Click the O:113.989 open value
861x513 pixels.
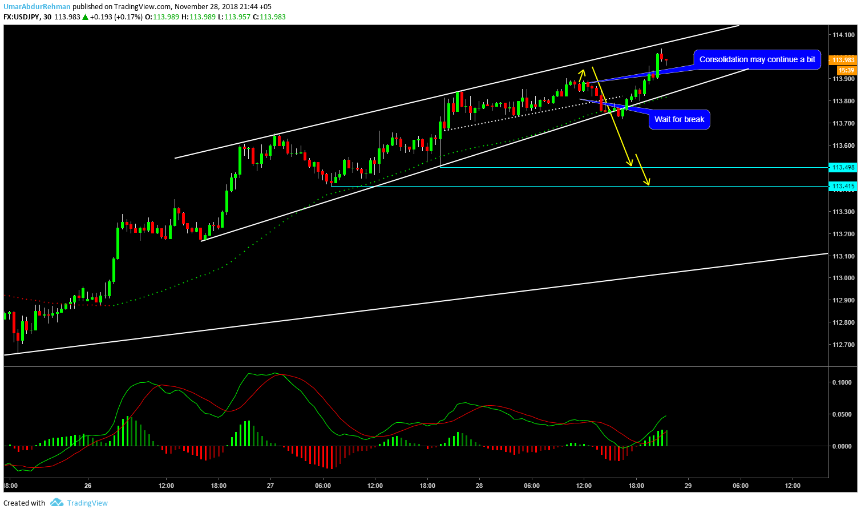pyautogui.click(x=162, y=17)
